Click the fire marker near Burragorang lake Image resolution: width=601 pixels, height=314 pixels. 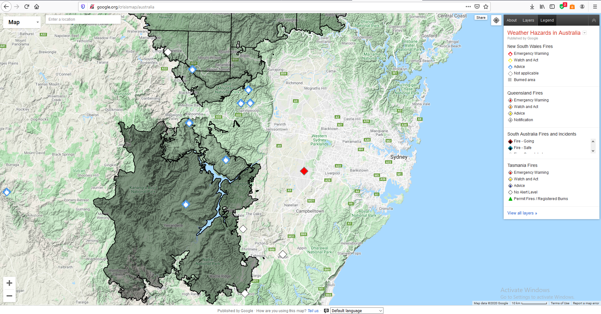226,160
